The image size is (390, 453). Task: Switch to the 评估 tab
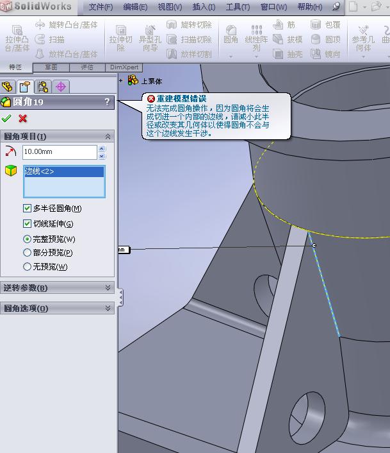[87, 67]
